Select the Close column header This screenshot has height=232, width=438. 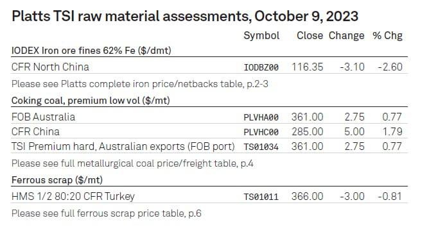pyautogui.click(x=310, y=36)
